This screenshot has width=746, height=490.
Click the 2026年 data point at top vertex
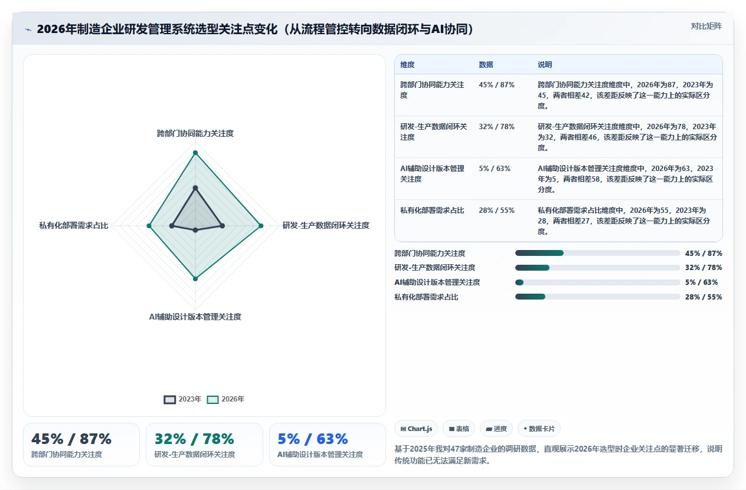coord(195,153)
